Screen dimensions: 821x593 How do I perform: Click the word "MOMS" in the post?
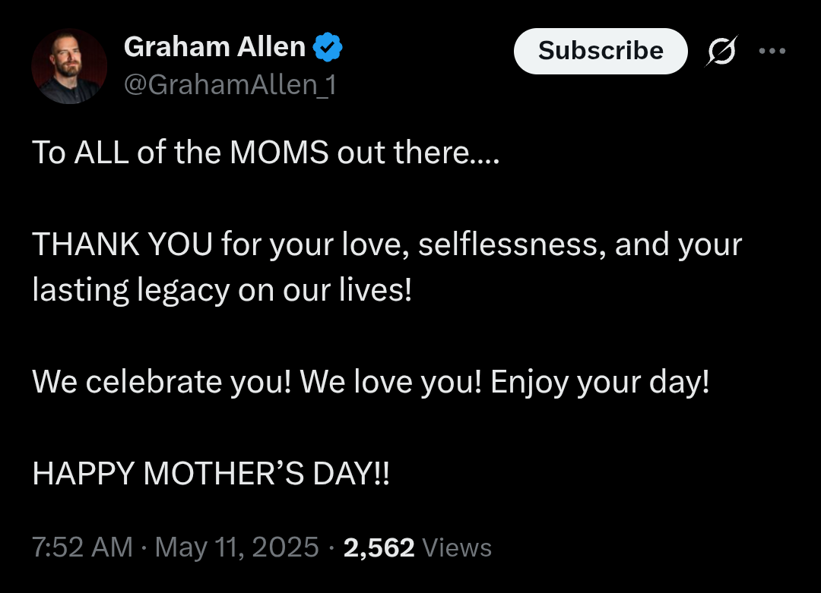279,153
